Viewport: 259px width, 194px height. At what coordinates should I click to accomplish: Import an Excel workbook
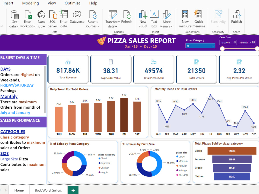tap(28, 18)
